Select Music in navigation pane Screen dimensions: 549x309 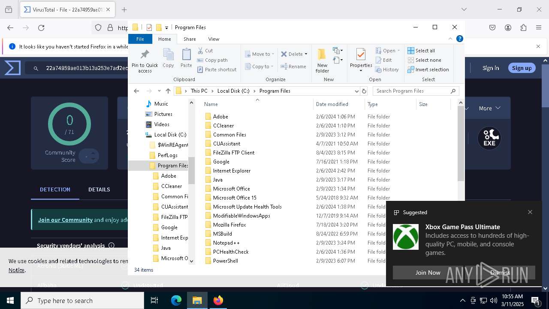pyautogui.click(x=161, y=104)
